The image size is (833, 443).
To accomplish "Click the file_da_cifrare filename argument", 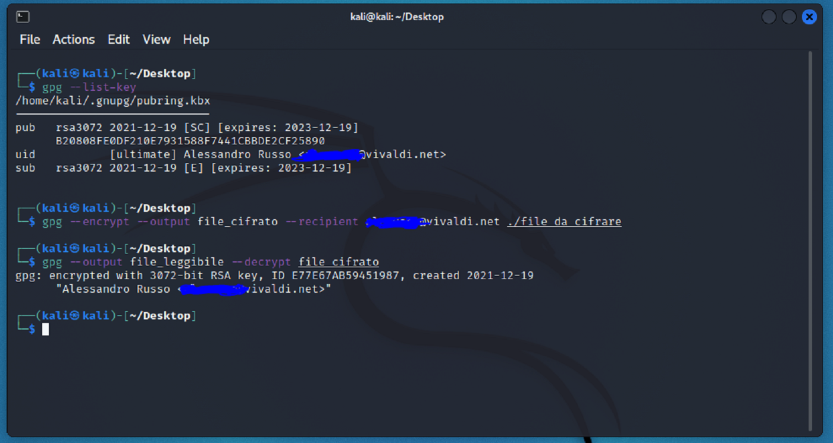I will point(564,221).
